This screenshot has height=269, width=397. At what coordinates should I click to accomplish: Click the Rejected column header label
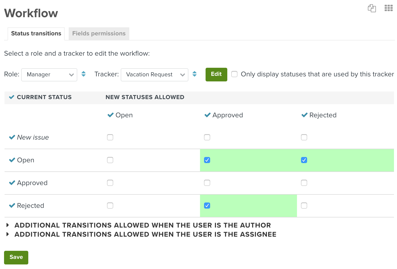tap(323, 115)
